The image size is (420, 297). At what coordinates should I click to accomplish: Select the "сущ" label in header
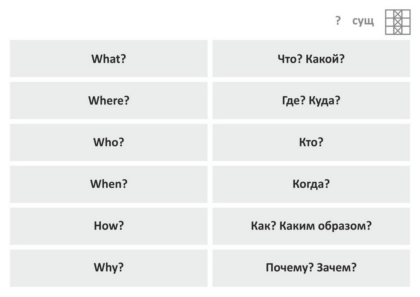pyautogui.click(x=363, y=21)
